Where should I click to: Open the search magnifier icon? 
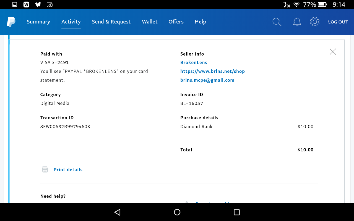277,22
